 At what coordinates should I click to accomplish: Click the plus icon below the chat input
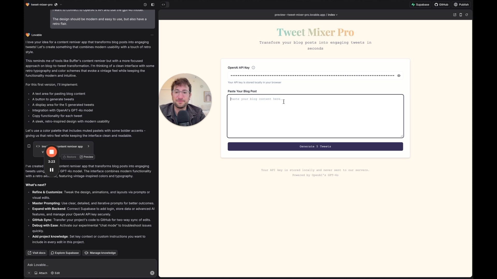click(29, 273)
